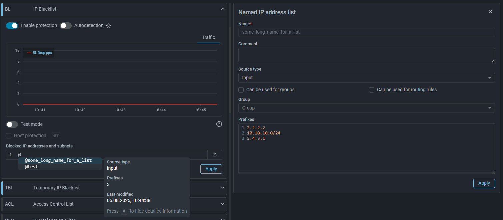Open the Group dropdown
The image size is (503, 220).
366,108
